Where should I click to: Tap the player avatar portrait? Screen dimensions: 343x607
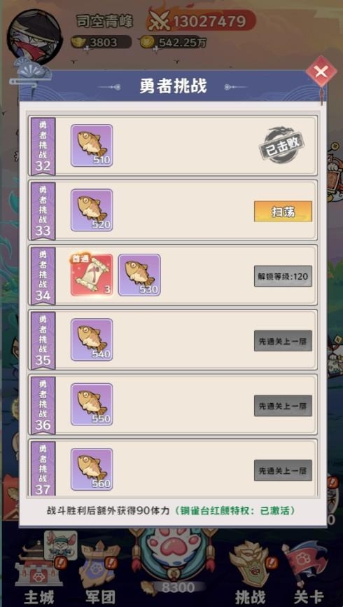tap(34, 36)
